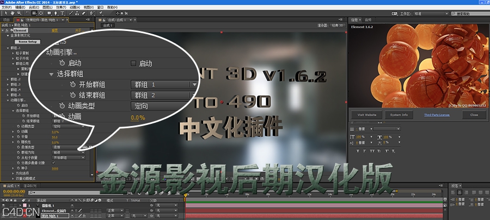Toggle preserve transparency box for layer 2
This screenshot has height=220, width=490.
[127, 211]
